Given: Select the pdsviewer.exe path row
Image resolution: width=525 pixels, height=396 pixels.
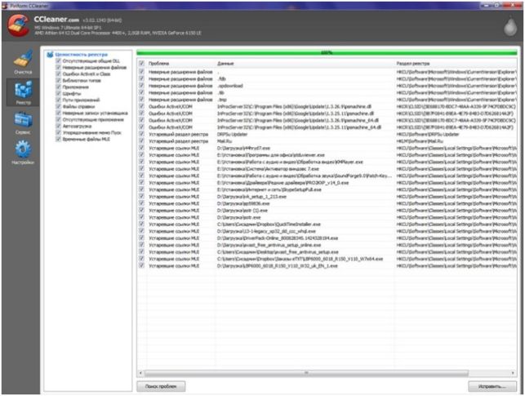Looking at the screenshot, I should 327,155.
